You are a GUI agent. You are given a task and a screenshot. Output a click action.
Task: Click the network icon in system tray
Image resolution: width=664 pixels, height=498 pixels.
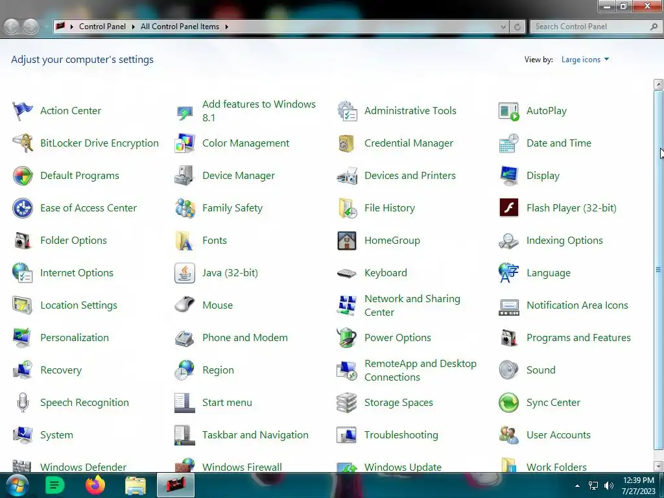coord(593,486)
